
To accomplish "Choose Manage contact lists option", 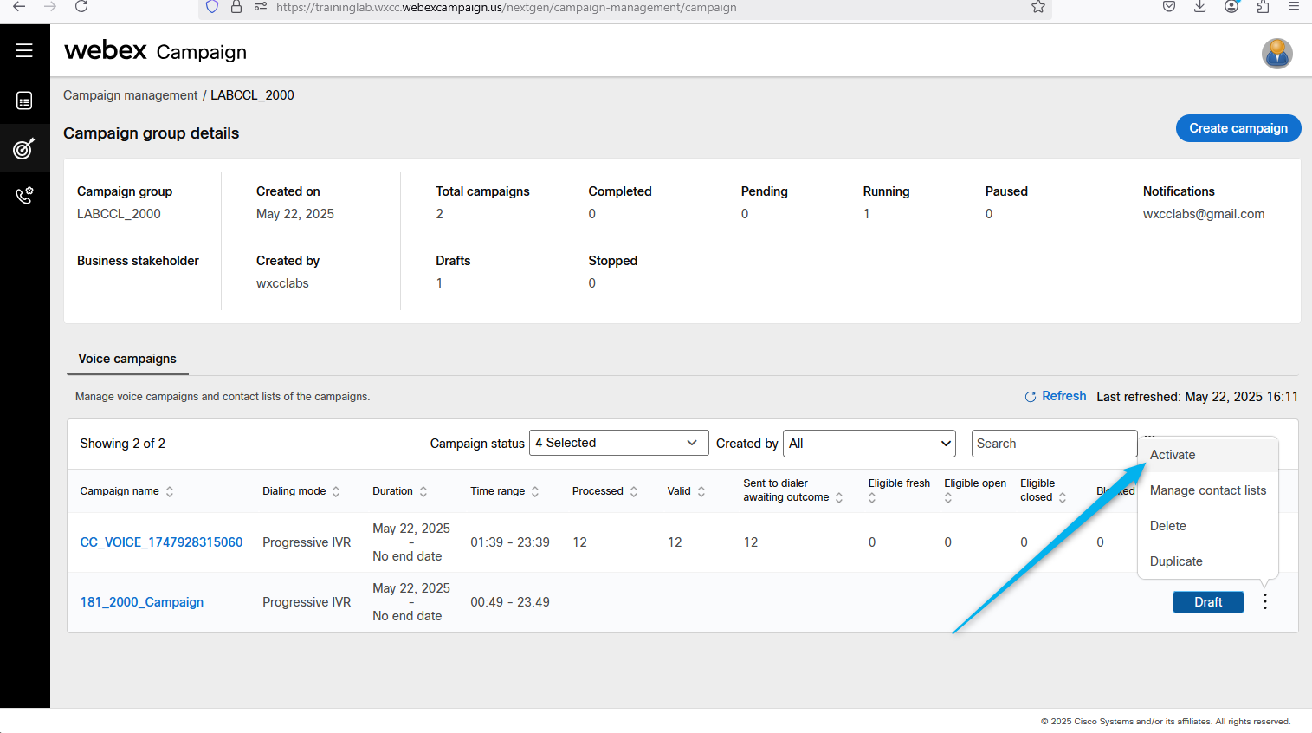I will pyautogui.click(x=1207, y=490).
